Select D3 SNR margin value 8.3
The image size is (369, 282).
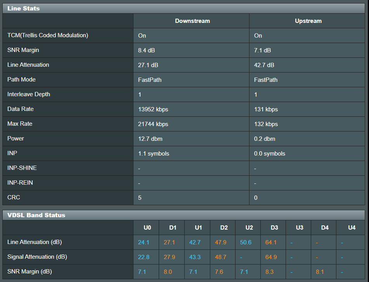269,272
